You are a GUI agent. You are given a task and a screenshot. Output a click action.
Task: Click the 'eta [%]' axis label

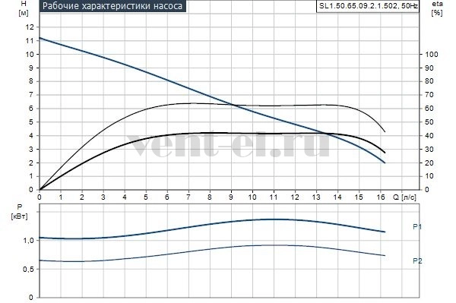pyautogui.click(x=436, y=8)
